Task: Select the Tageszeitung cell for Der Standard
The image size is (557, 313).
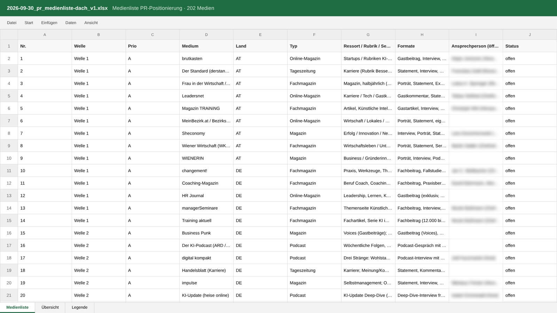Action: 314,71
